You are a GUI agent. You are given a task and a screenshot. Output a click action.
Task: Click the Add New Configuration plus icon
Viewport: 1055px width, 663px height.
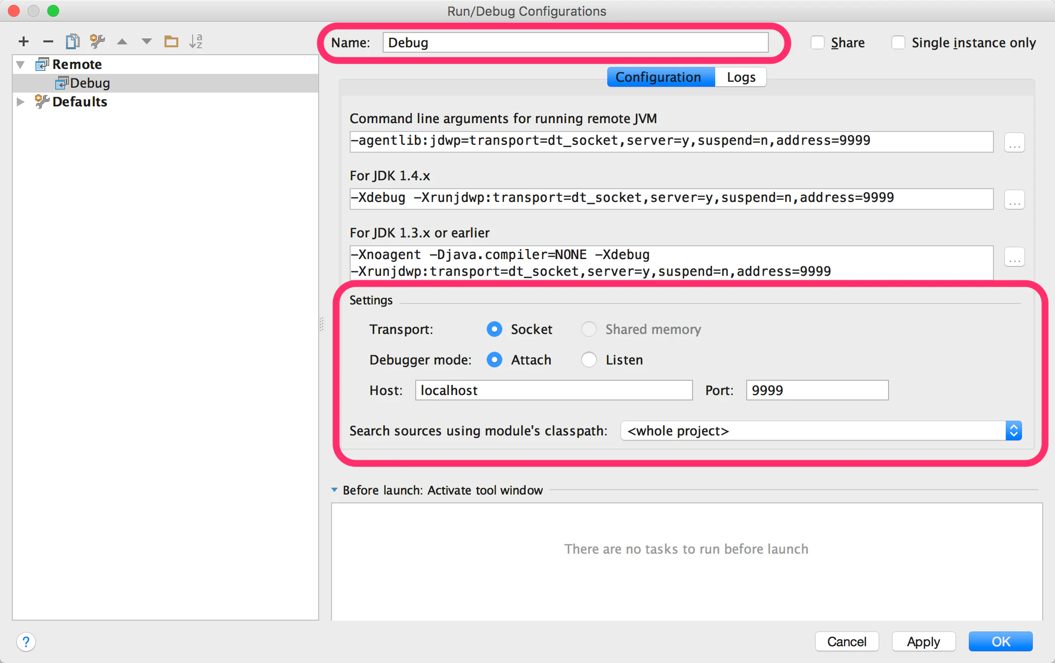click(24, 41)
